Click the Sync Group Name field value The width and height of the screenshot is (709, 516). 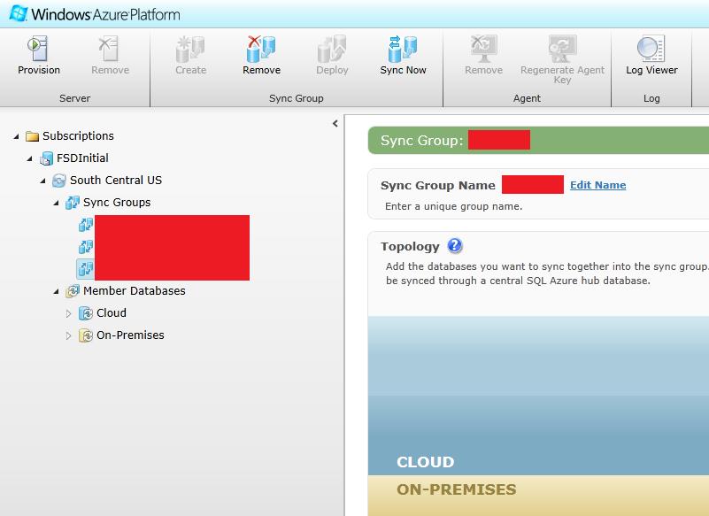coord(533,184)
